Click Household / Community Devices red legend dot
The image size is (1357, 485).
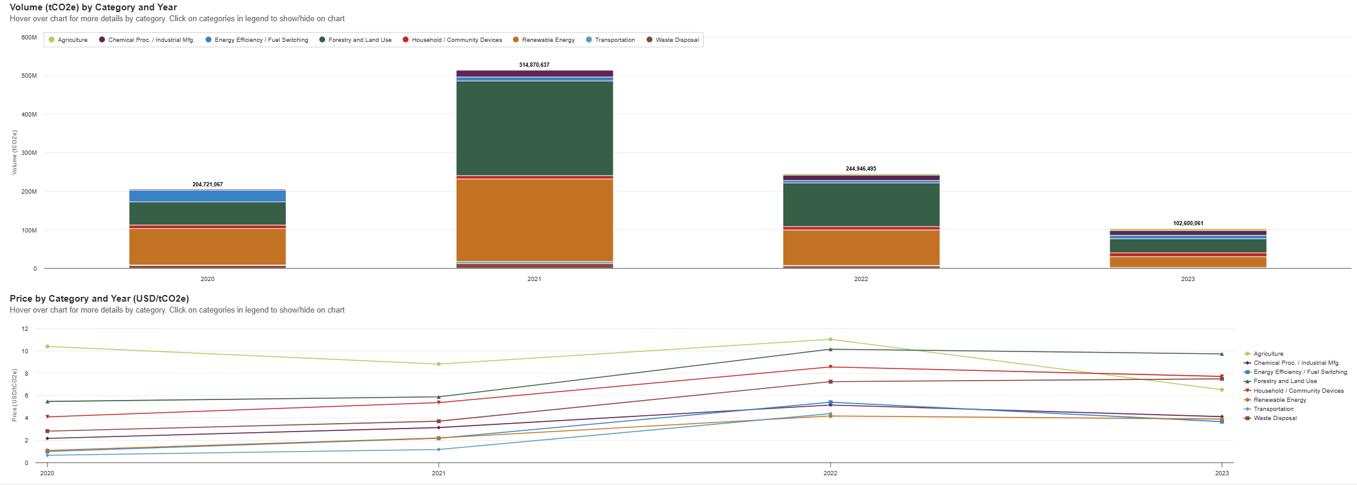click(405, 40)
